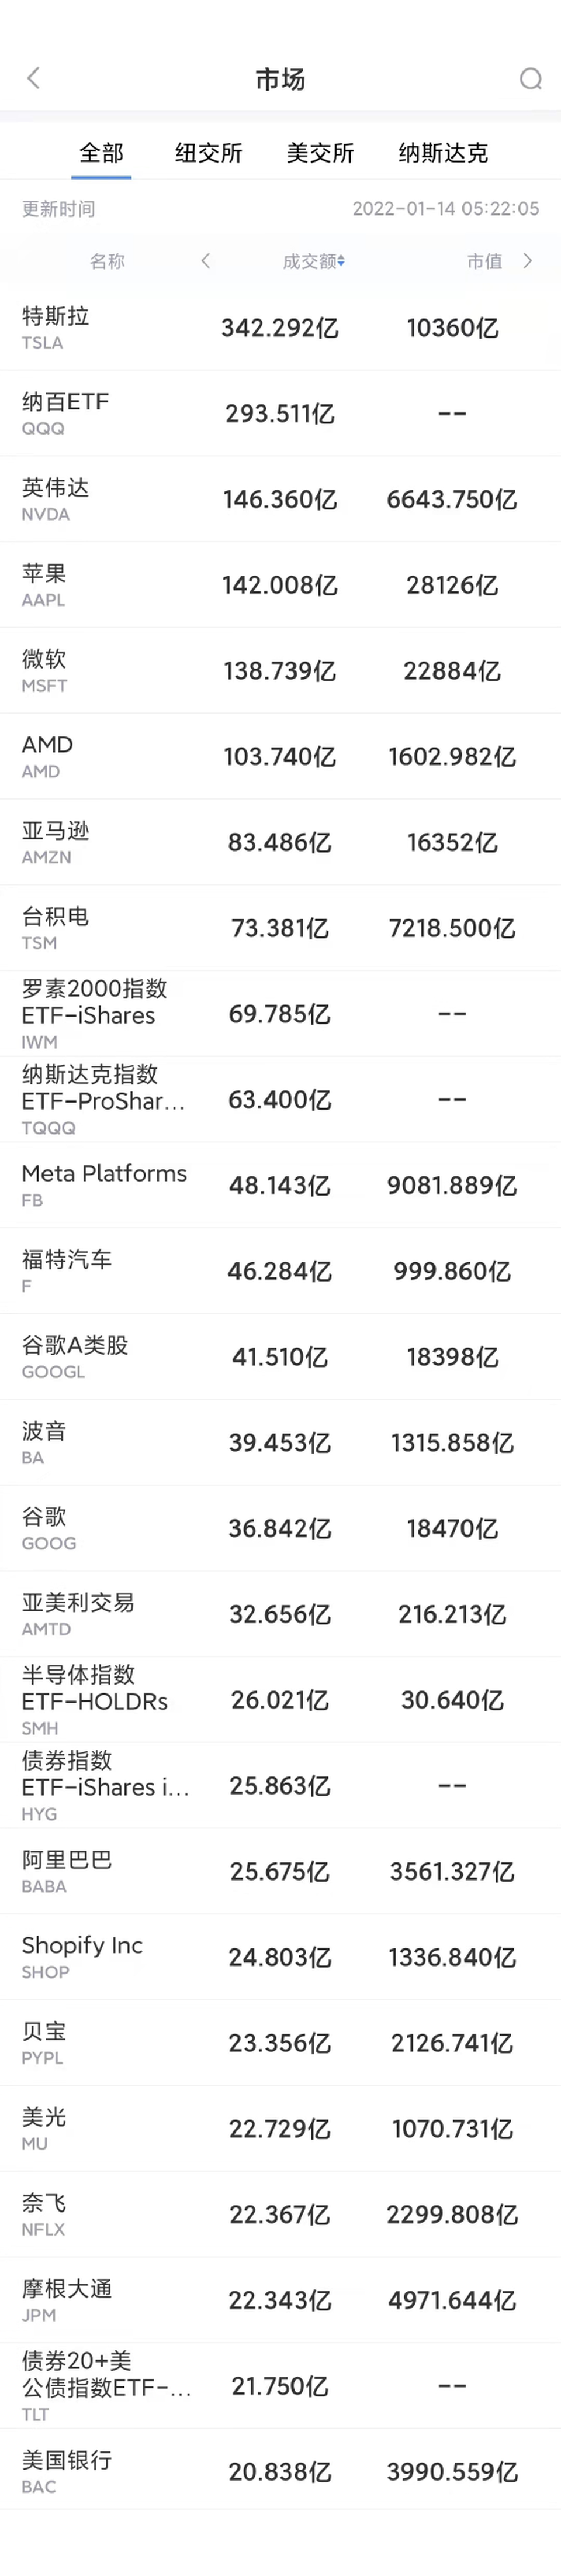Switch to the 美交所 tab
561x2576 pixels.
click(x=320, y=153)
